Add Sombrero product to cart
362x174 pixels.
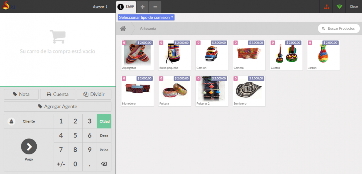pyautogui.click(x=249, y=91)
